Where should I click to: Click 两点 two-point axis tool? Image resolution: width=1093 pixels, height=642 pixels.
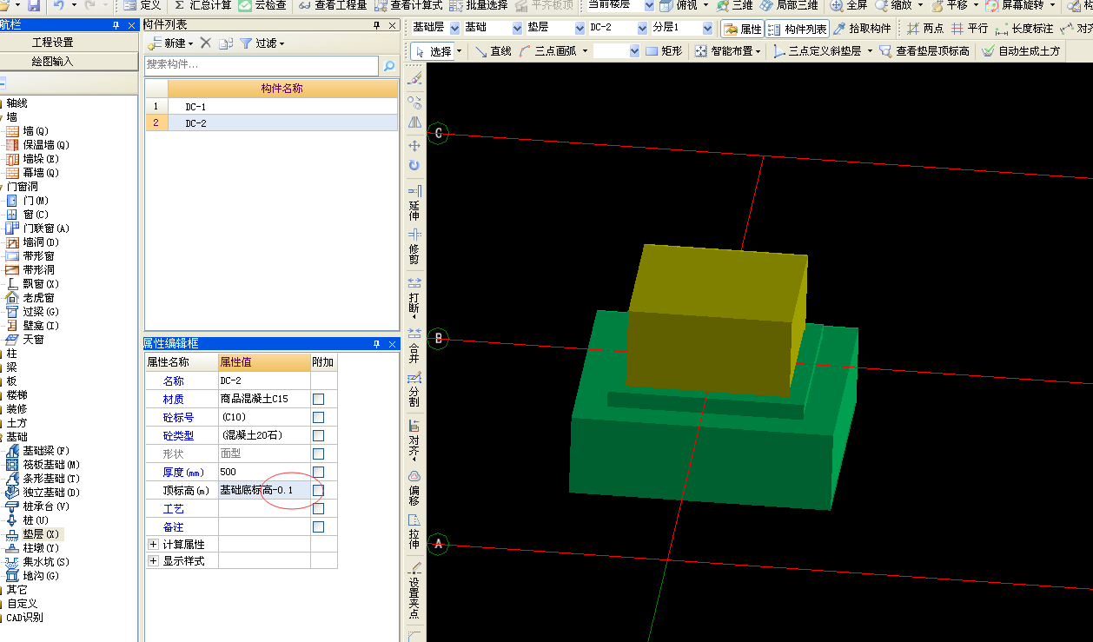click(x=925, y=29)
